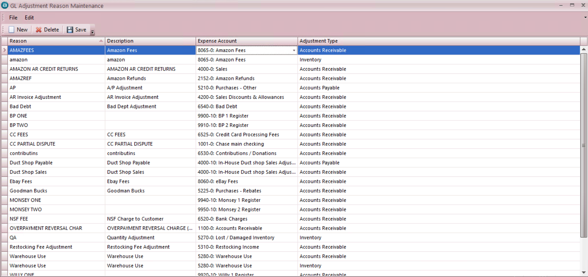This screenshot has height=277, width=588.
Task: Click the Expense Account column header
Action: (x=217, y=41)
